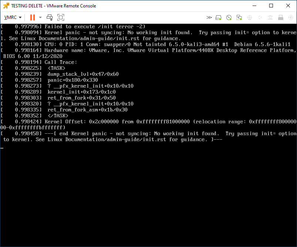Click the greyed-out camera device icon

click(270, 17)
